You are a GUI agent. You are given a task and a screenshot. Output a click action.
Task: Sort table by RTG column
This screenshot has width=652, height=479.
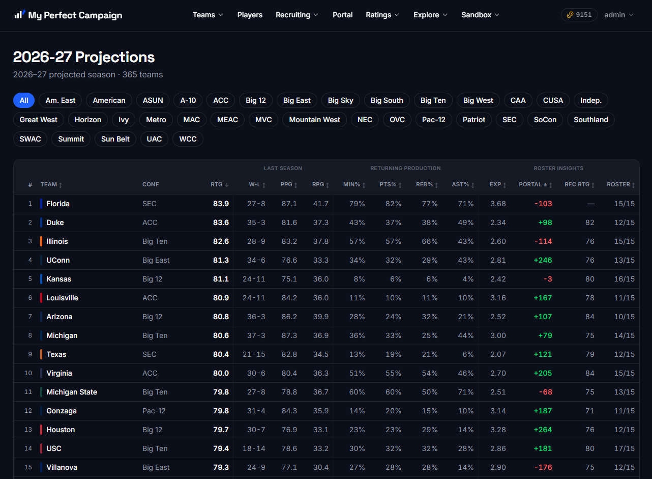pos(220,184)
